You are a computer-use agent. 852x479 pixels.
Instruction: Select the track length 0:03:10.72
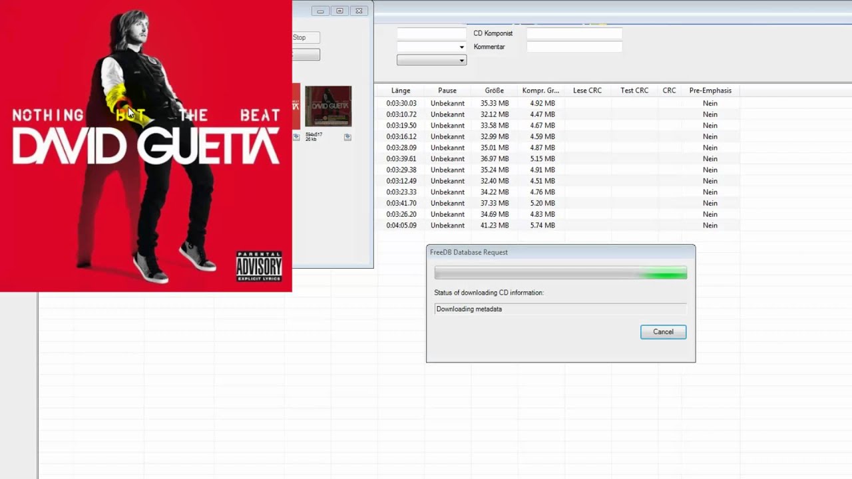pyautogui.click(x=401, y=114)
